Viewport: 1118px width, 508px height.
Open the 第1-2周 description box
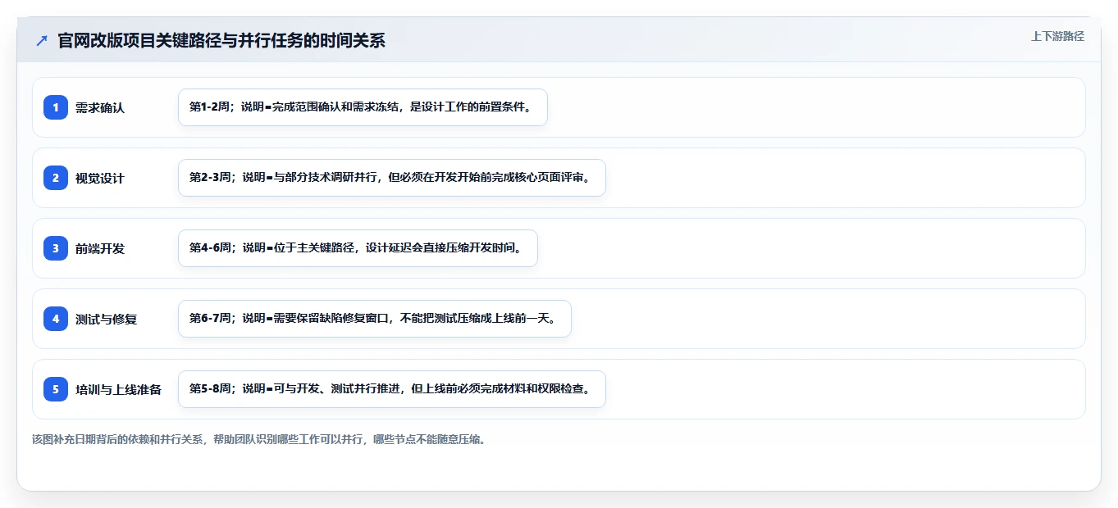tap(363, 107)
